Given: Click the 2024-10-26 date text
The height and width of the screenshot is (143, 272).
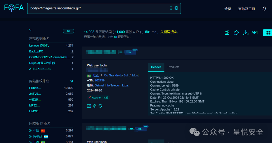Looking at the screenshot, I should pyautogui.click(x=94, y=90).
